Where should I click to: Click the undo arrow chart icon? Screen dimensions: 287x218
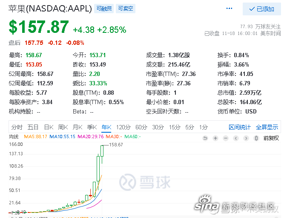(x=205, y=138)
